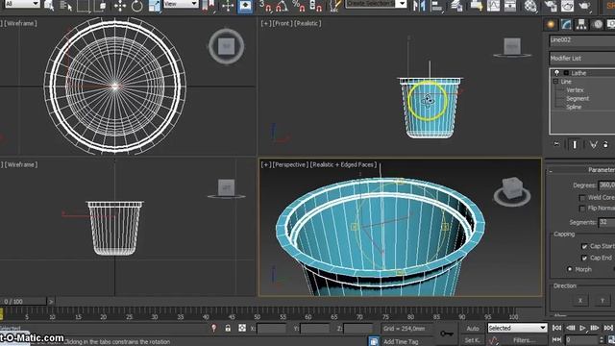Open Render Setup dialog

pos(551,6)
